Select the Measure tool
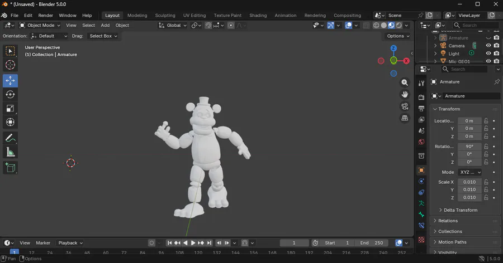The image size is (503, 263). 10,152
